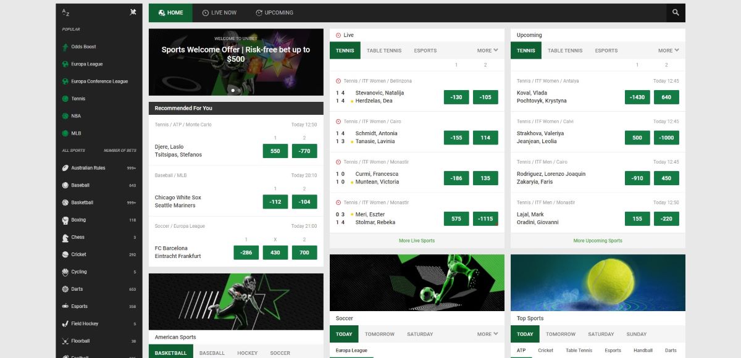
Task: Click 'Strakhova, Valeriya' match text
Action: pyautogui.click(x=540, y=133)
